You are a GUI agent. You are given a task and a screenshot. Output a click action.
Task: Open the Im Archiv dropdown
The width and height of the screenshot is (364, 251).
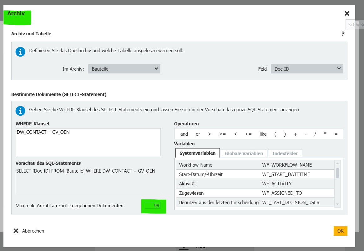[x=124, y=69]
